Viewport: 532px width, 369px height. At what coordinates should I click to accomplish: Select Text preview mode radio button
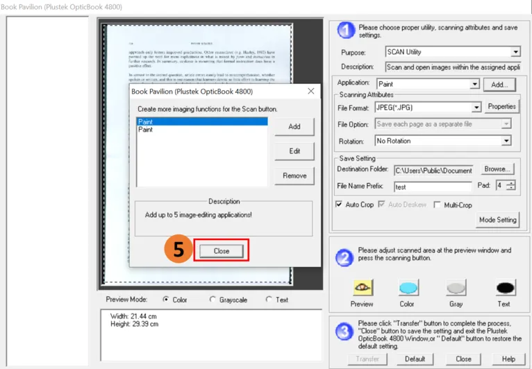[x=269, y=300]
